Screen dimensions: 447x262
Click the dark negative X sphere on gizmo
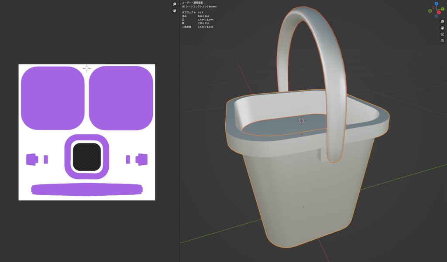(x=433, y=7)
